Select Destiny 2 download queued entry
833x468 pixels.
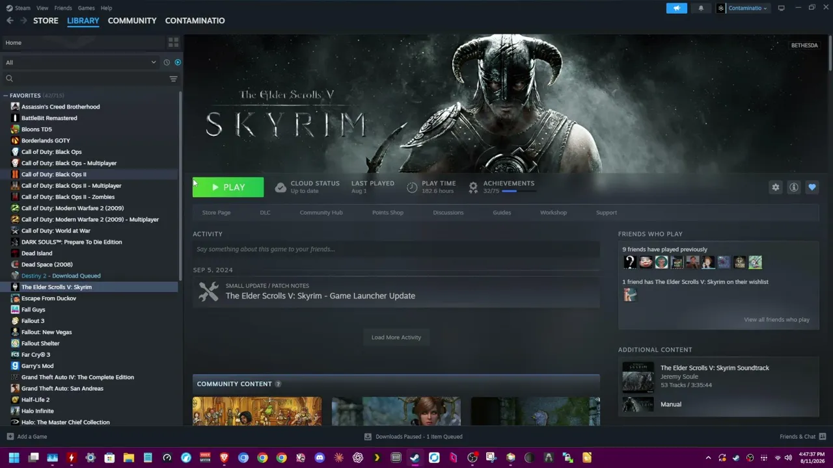click(61, 276)
